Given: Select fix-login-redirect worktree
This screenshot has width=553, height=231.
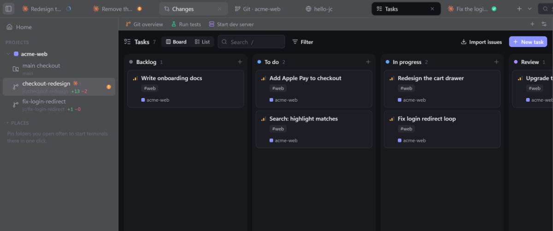Looking at the screenshot, I should [x=59, y=105].
